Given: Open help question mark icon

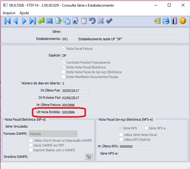Looking at the screenshot, I should pos(183,21).
